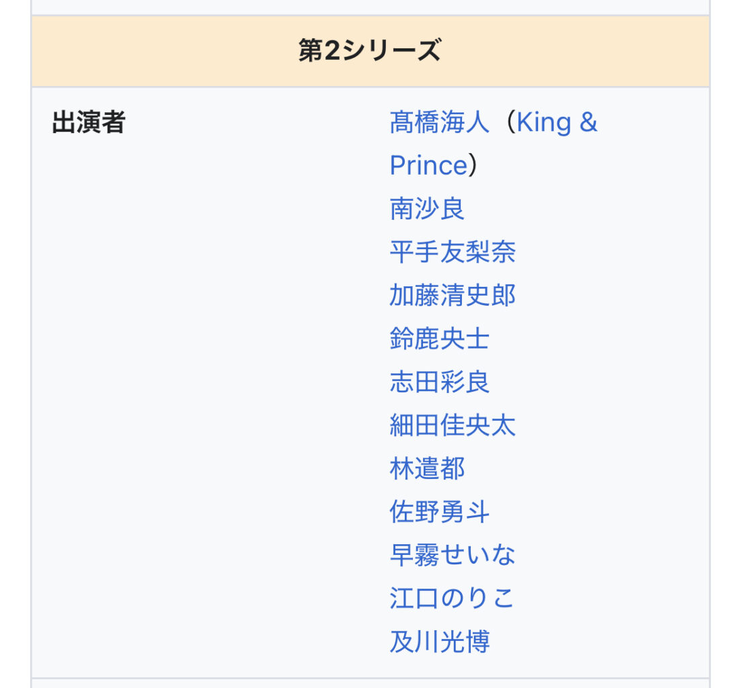Open the first cast member's name link

click(440, 122)
